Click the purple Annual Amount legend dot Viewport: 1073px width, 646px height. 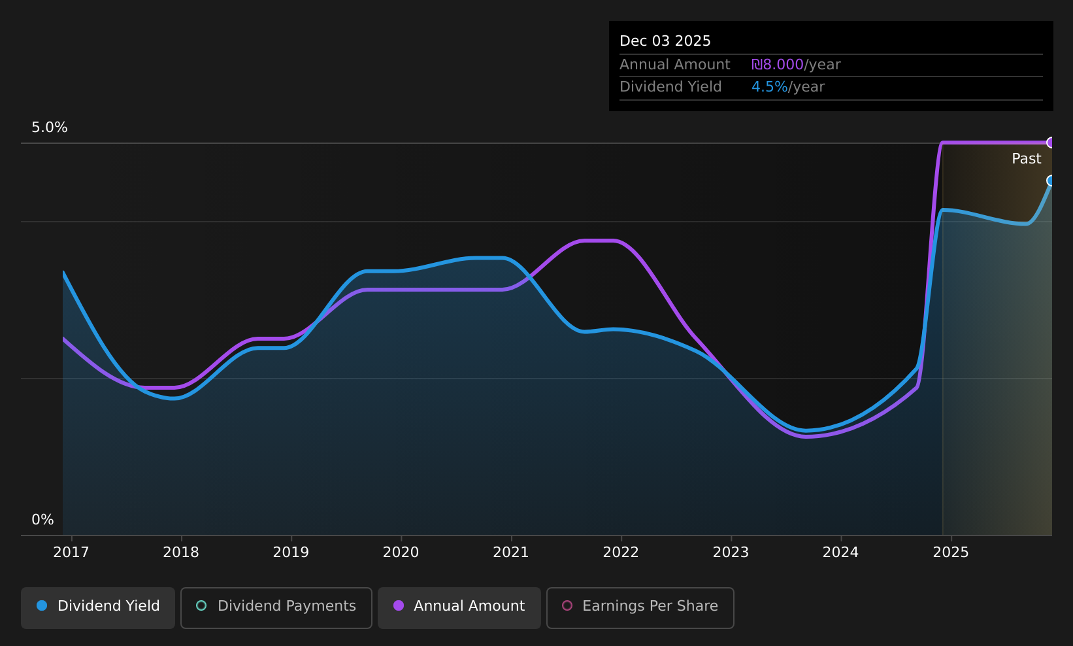[x=399, y=606]
